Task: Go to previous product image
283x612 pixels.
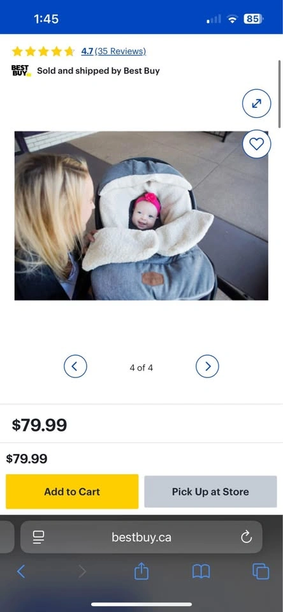Action: [75, 366]
